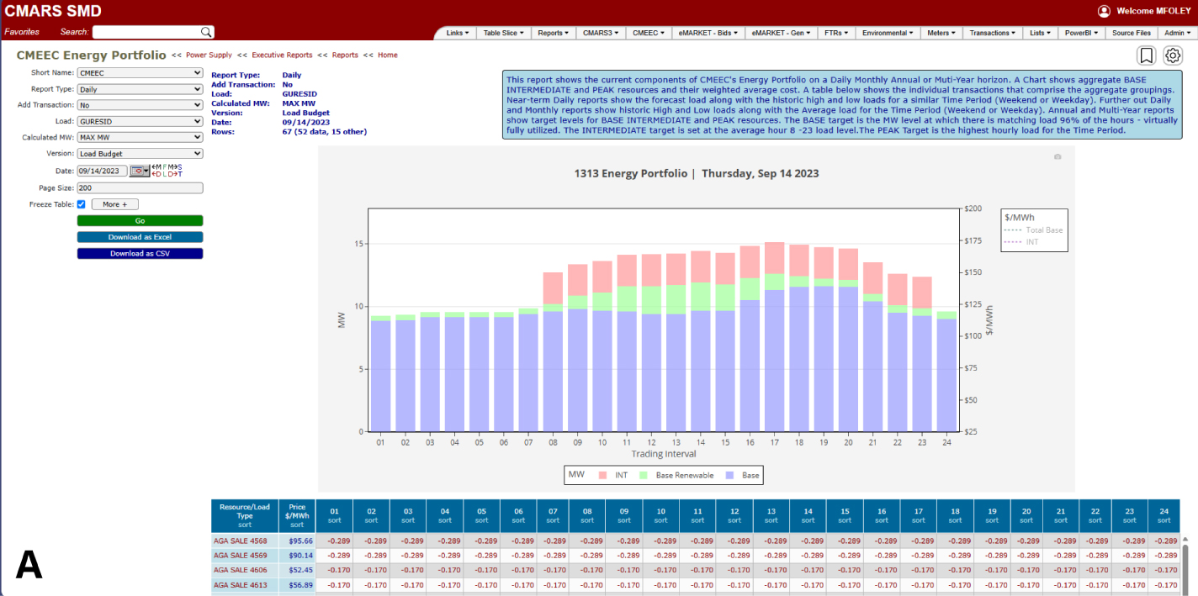Open the Calculated MW dropdown

140,137
